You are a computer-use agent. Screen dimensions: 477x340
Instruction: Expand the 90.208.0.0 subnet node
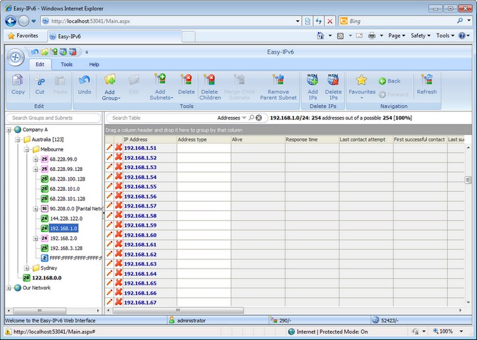[35, 209]
